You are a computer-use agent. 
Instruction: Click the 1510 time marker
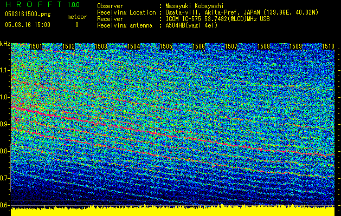point(328,46)
